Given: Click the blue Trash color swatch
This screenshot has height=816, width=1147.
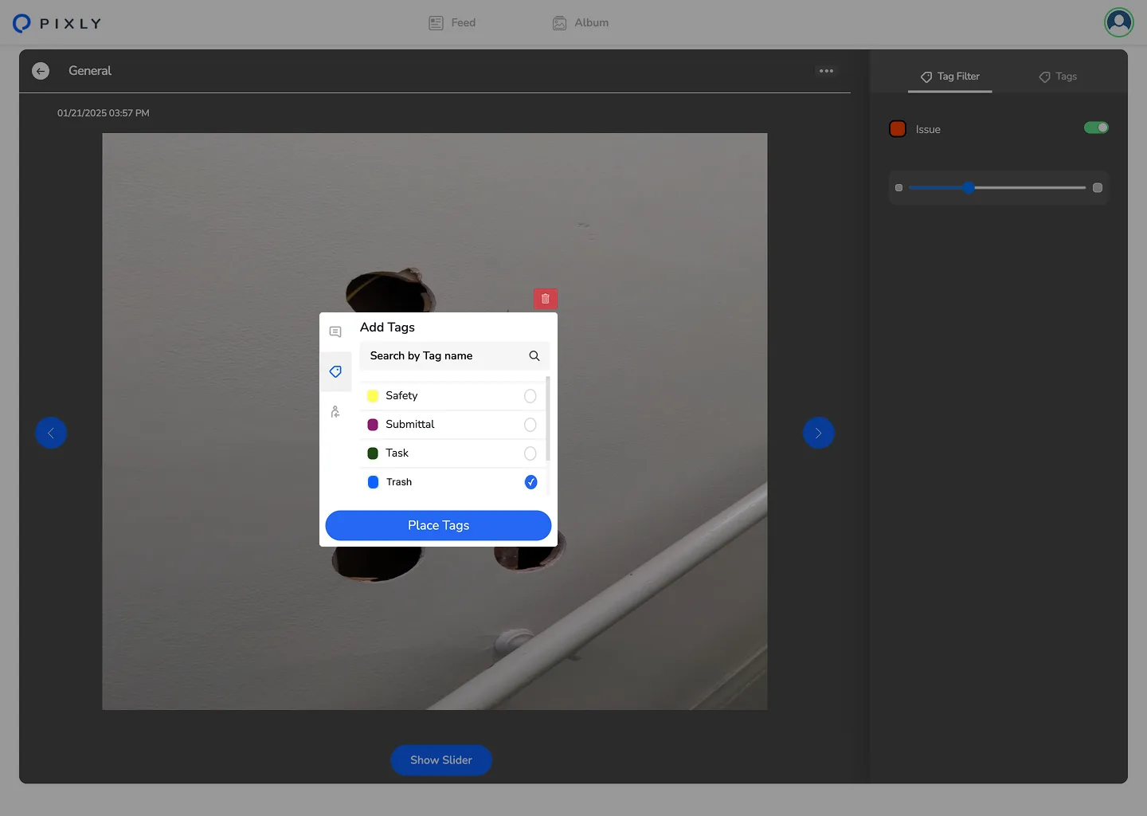Looking at the screenshot, I should coord(373,482).
